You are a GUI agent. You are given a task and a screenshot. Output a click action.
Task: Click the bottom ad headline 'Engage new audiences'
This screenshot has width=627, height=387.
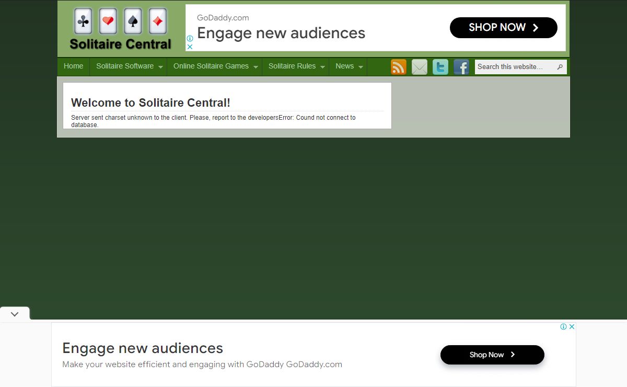143,348
